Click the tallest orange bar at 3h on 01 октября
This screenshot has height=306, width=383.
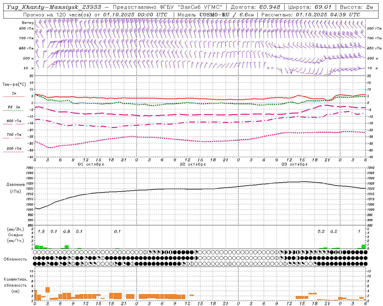47,290
